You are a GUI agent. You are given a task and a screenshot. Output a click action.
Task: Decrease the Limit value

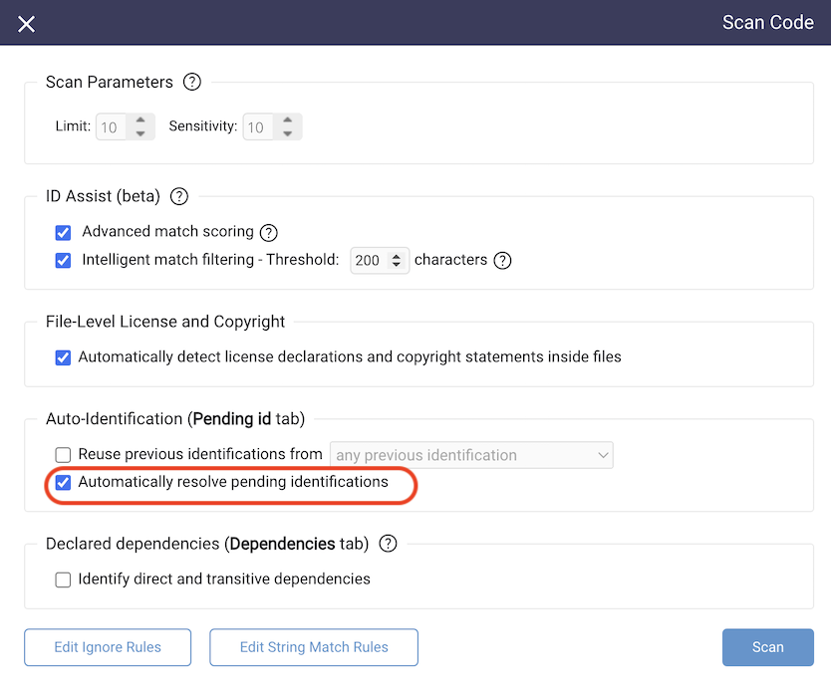(x=140, y=133)
